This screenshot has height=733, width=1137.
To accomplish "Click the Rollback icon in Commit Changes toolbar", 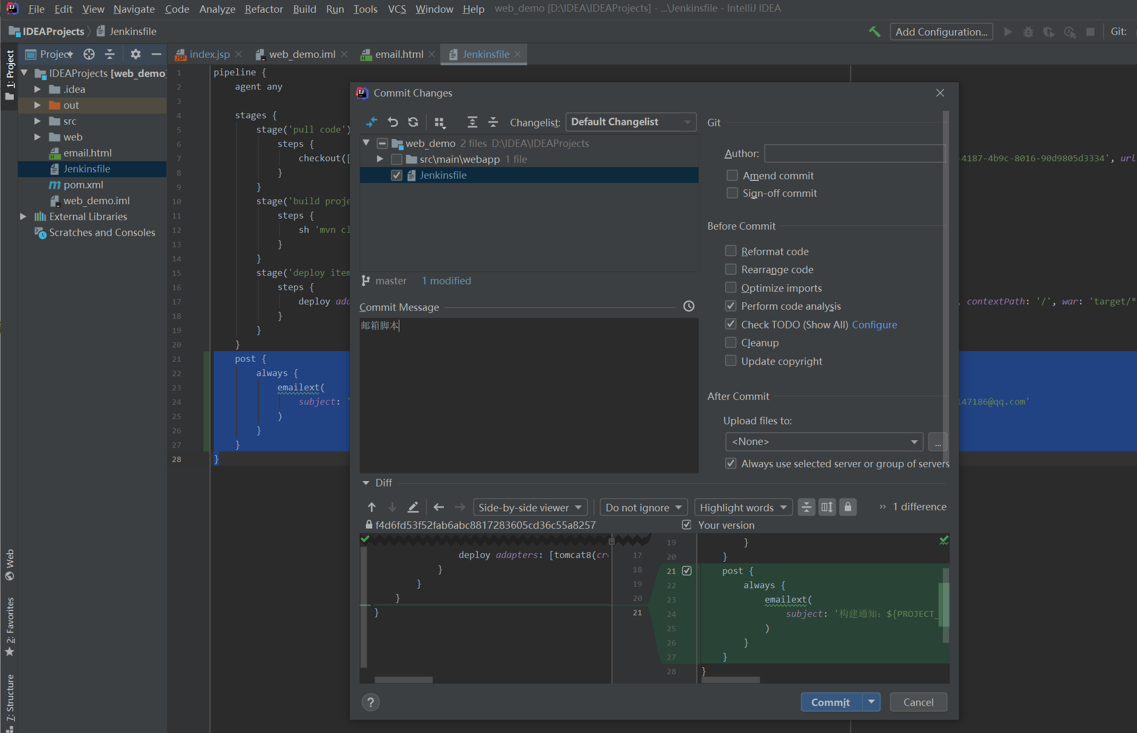I will click(x=392, y=122).
